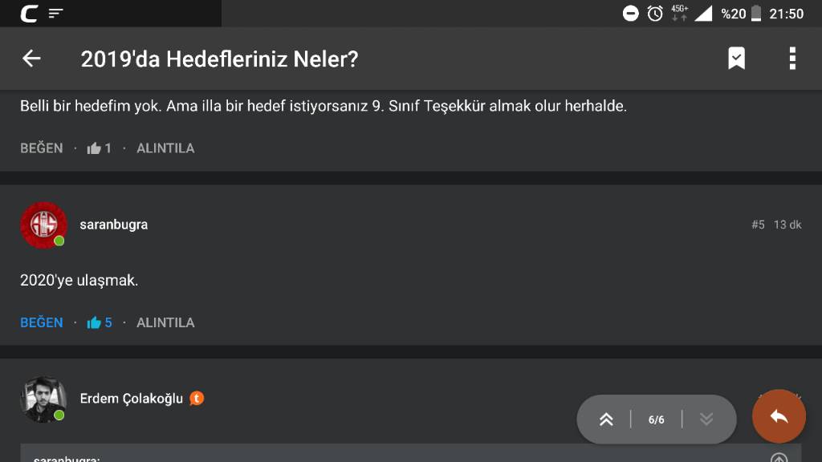Open saranbugra's profile avatar
The height and width of the screenshot is (462, 822).
[43, 225]
